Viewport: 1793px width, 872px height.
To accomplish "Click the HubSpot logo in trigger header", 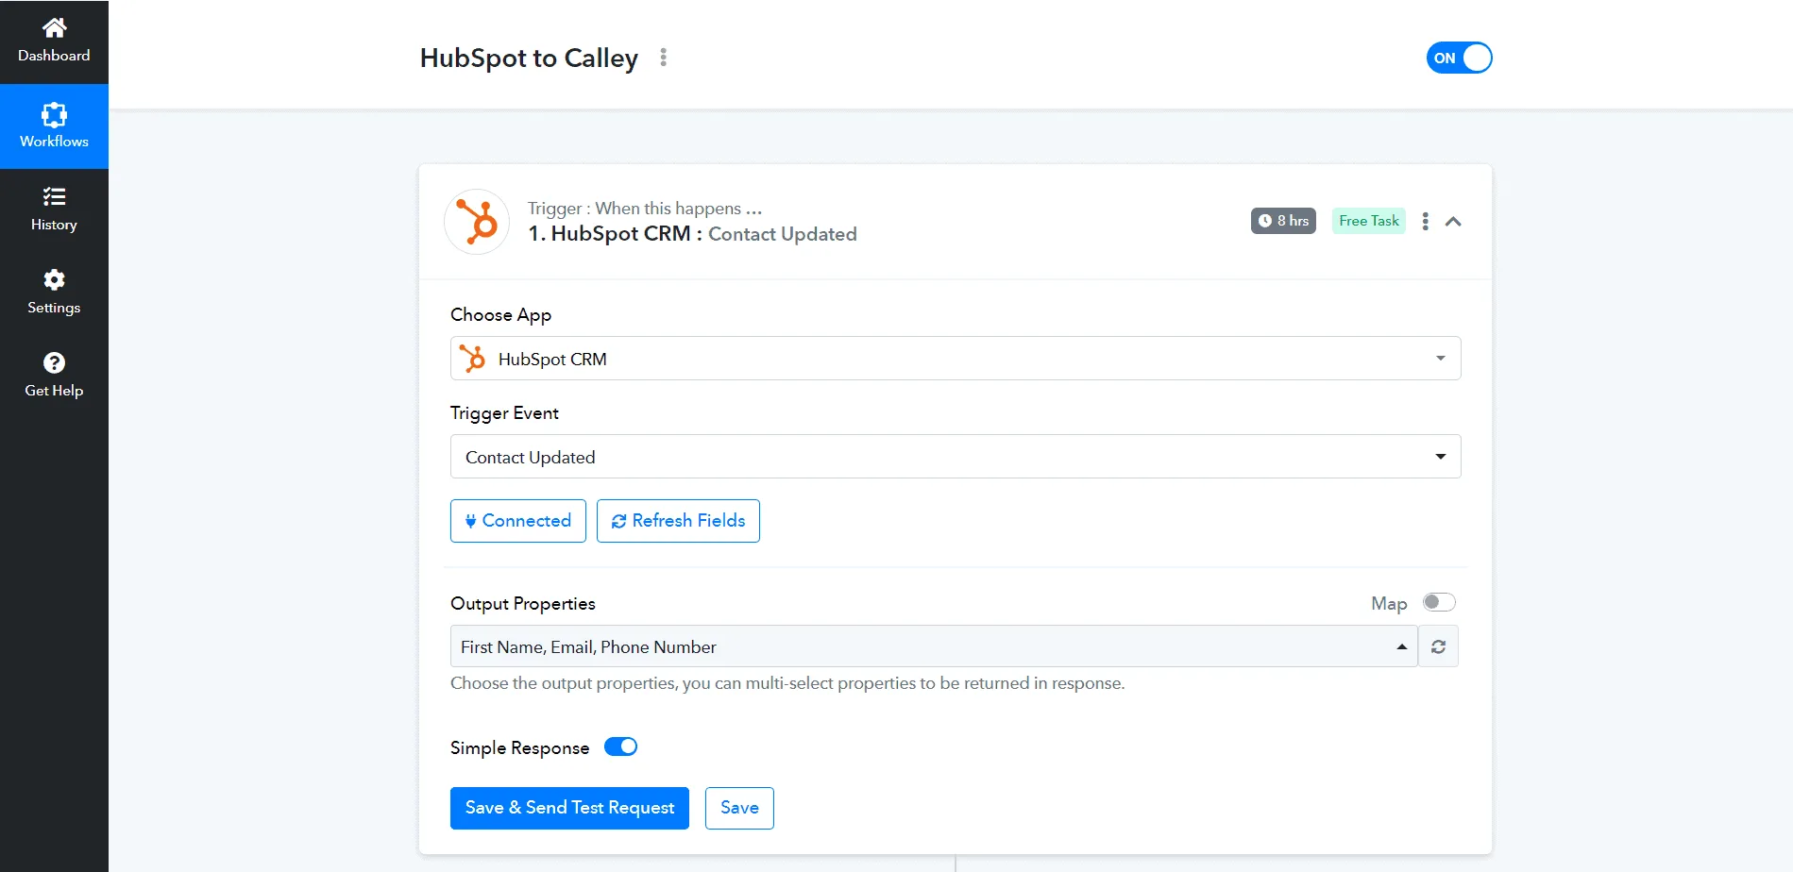I will click(477, 222).
